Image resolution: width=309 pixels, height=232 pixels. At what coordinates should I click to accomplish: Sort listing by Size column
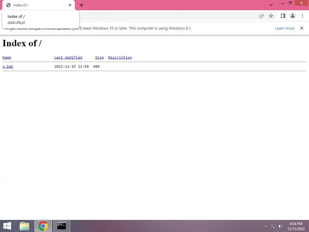(x=99, y=57)
